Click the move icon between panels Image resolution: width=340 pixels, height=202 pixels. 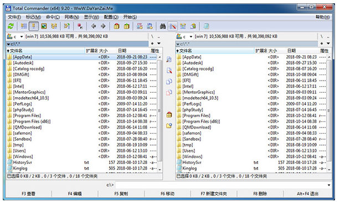click(169, 93)
